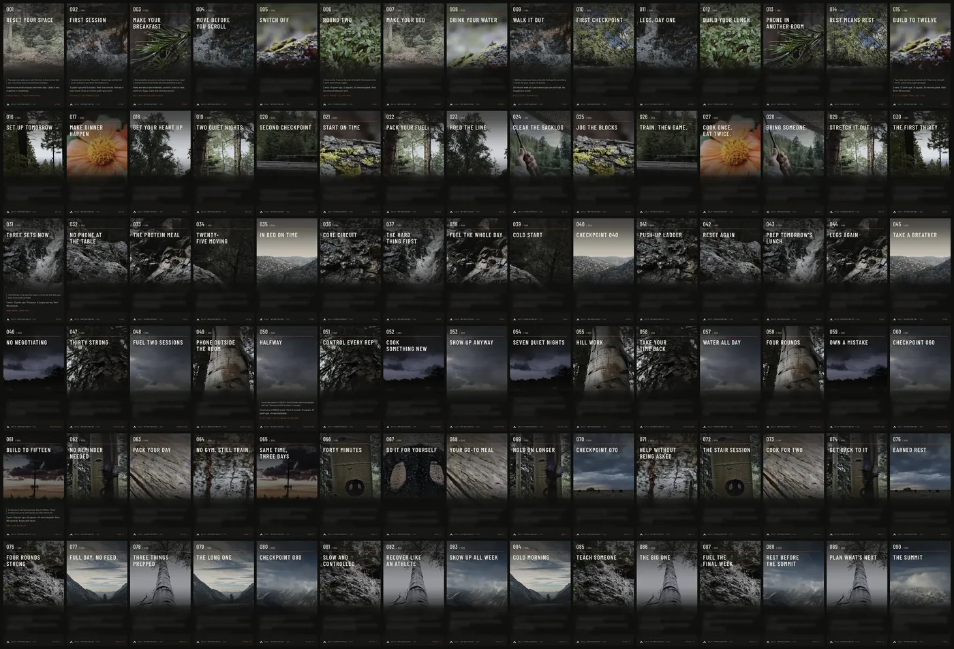Screen dimensions: 954x649
Task: Choose the 'Your Go-To Meal' card
Action: coord(477,486)
